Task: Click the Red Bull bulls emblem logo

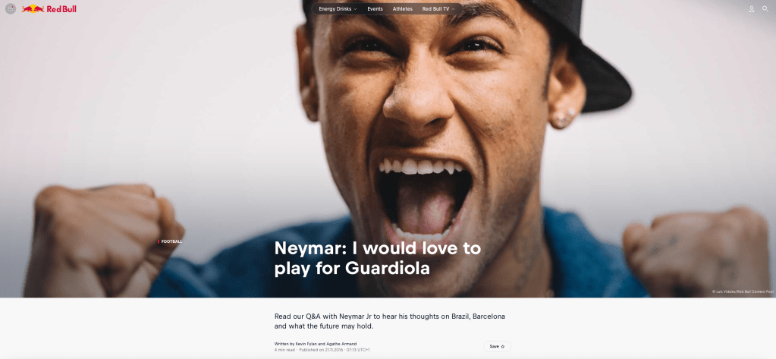Action: (x=33, y=9)
